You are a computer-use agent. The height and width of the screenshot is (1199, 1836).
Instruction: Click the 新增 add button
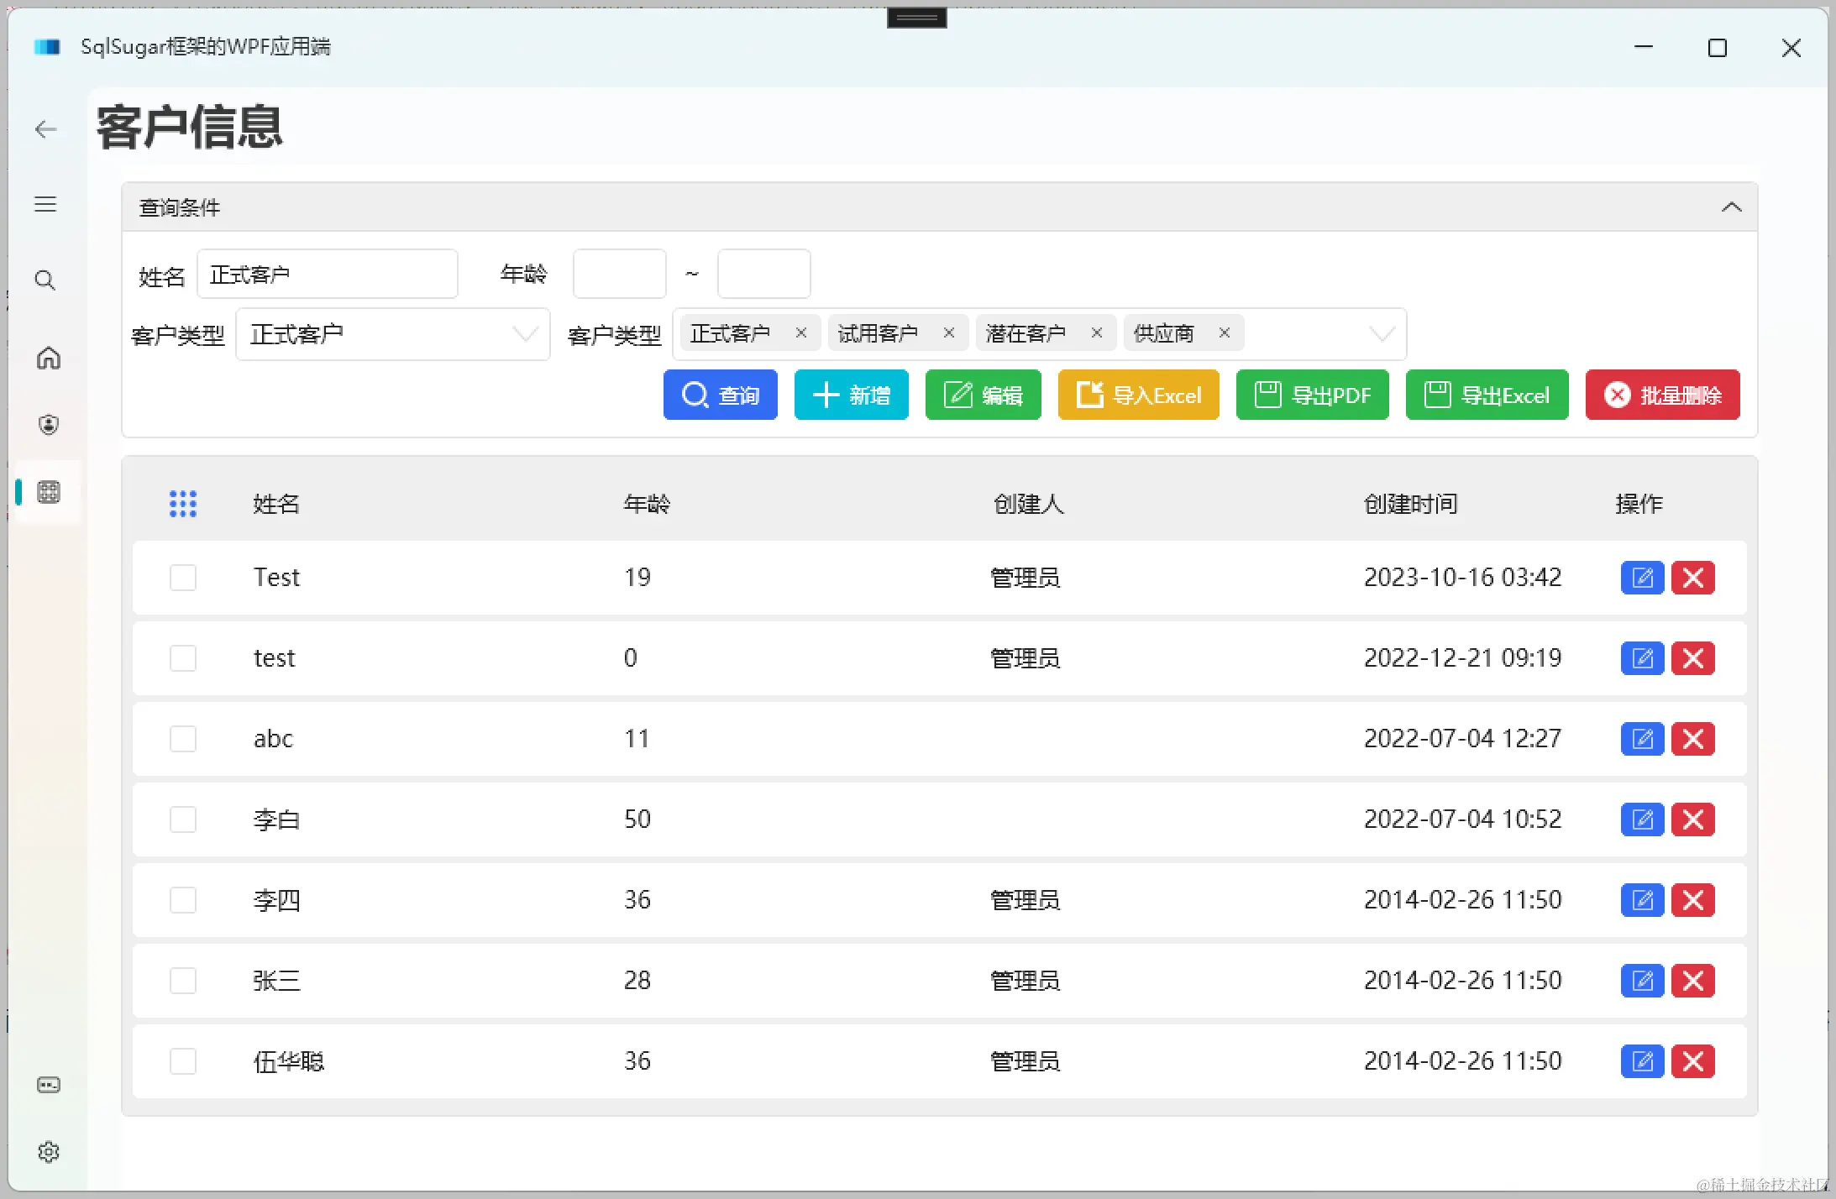tap(852, 395)
